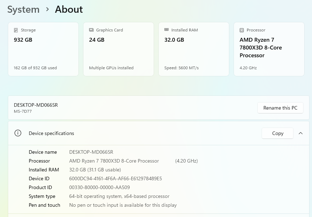Click the Storage drive icon
312x217 pixels.
click(x=16, y=30)
